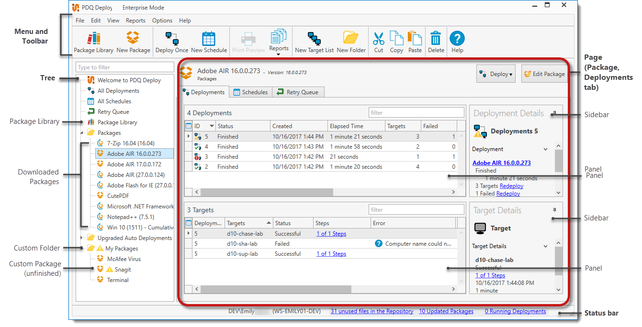Expand the Upgraded Auto Deployments folder
Image resolution: width=642 pixels, height=327 pixels.
point(81,238)
